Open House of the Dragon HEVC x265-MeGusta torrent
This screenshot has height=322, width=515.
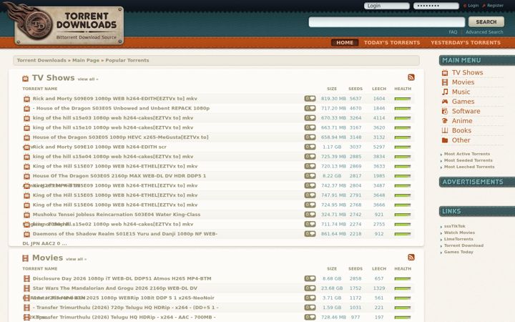tap(121, 137)
